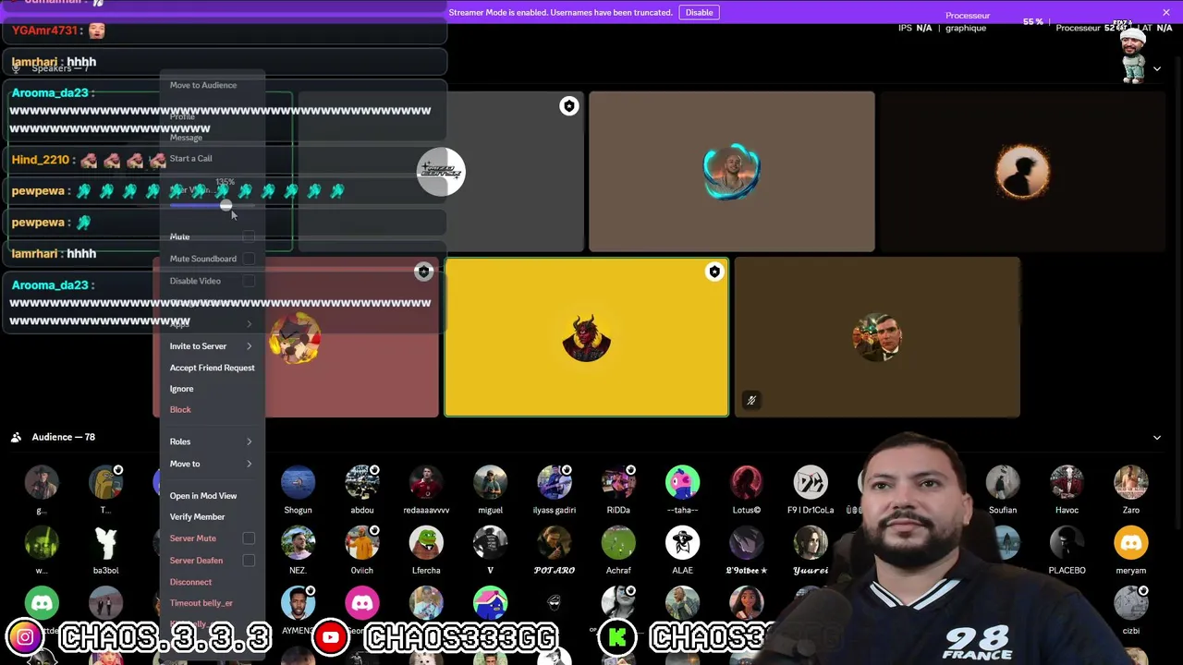The height and width of the screenshot is (665, 1183).
Task: Select the yellow speaker tile with the red devil avatar
Action: [587, 338]
